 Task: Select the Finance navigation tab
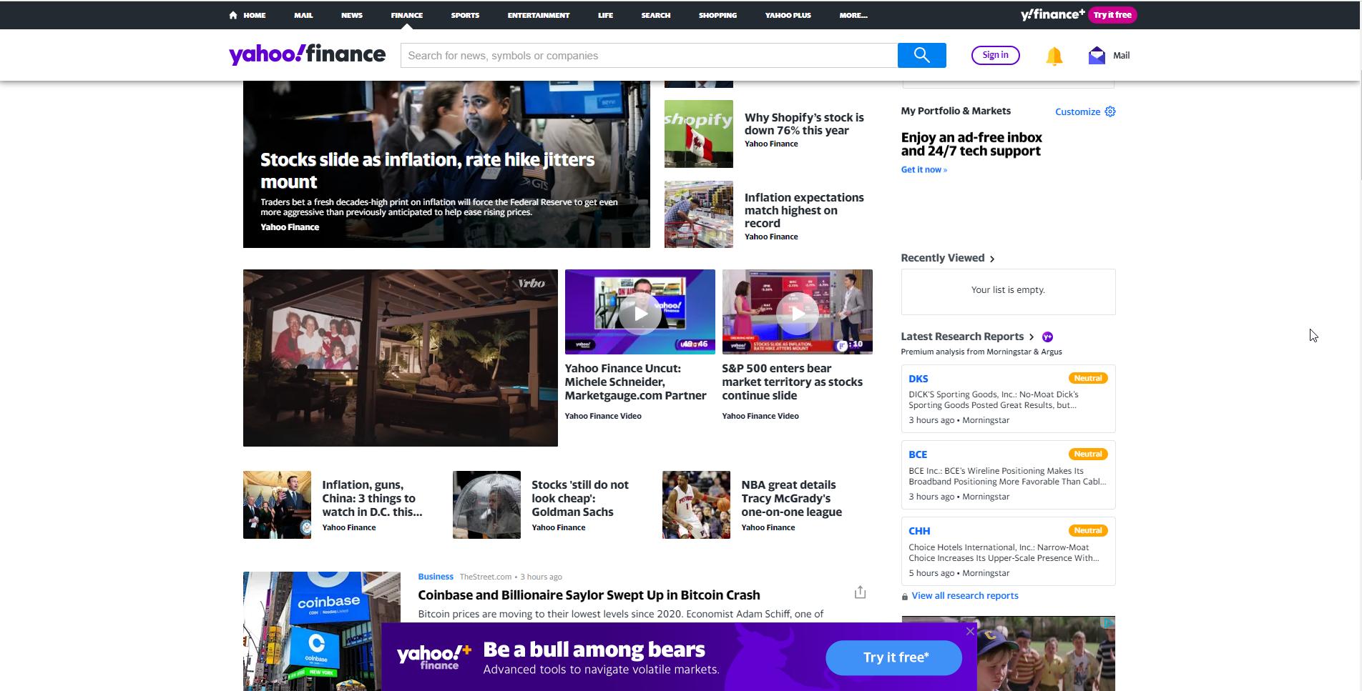pyautogui.click(x=407, y=15)
